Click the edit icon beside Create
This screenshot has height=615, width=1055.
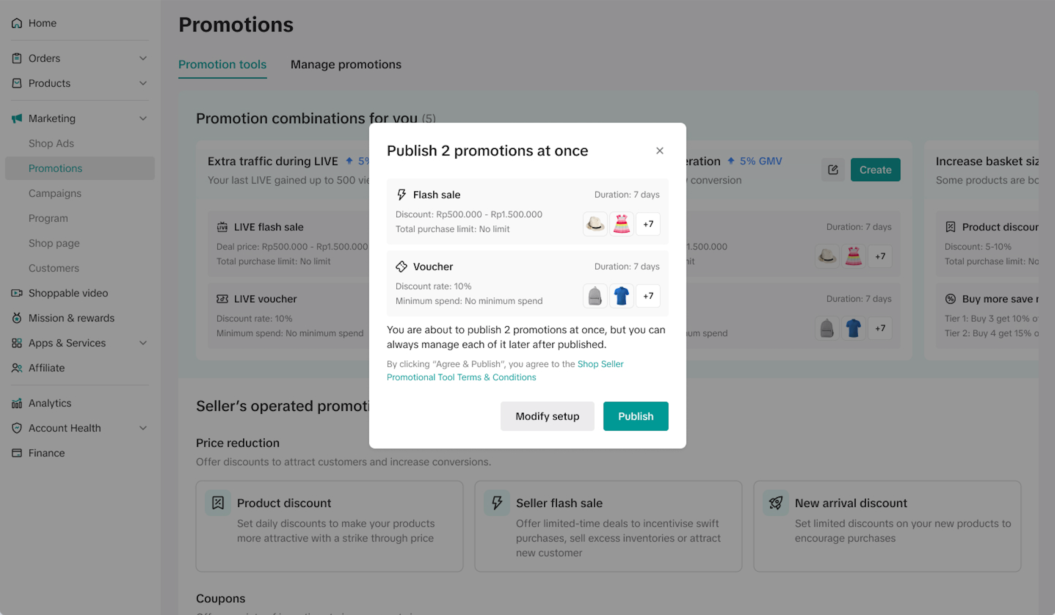(833, 169)
